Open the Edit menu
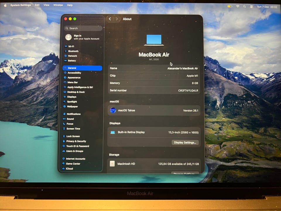Image resolution: width=281 pixels, height=211 pixels. pos(37,5)
